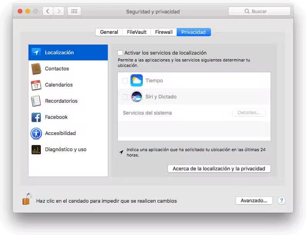Screen dimensions: 306x235
Task: Open the Accesibilidad icon in sidebar
Action: pos(36,133)
